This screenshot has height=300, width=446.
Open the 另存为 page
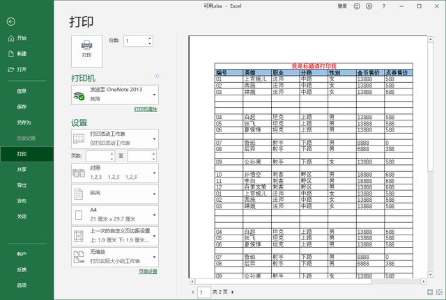24,123
